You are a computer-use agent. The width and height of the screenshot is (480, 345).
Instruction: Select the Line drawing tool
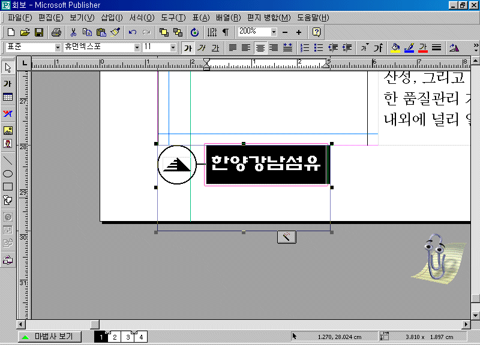click(x=8, y=160)
